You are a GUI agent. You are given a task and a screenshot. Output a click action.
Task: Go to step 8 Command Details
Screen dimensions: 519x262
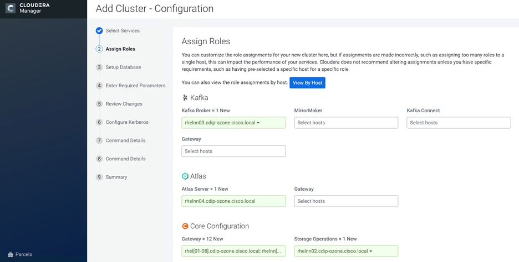tap(125, 159)
